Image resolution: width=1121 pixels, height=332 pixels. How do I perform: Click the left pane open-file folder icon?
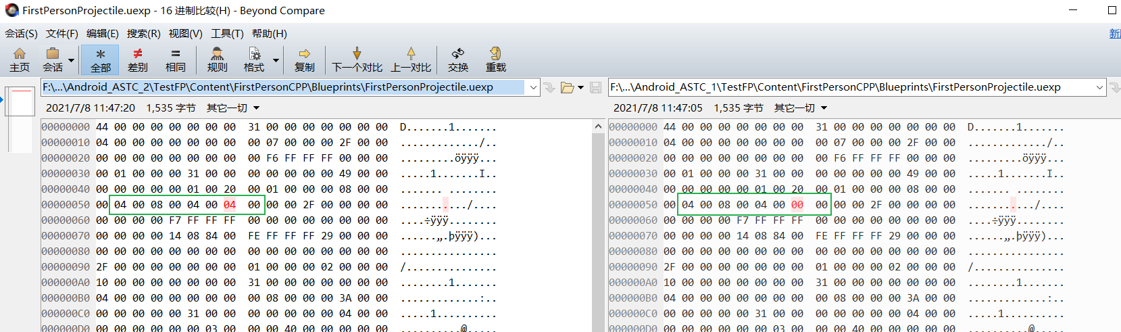click(568, 87)
